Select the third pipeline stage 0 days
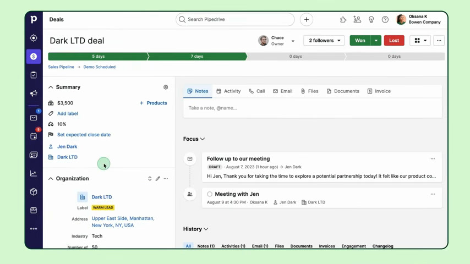470x264 pixels. click(x=296, y=56)
